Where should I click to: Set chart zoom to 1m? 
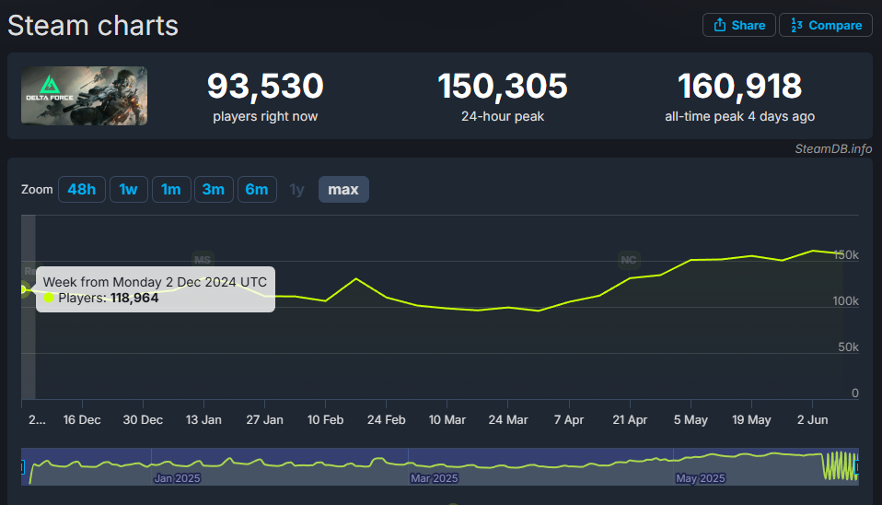click(171, 189)
